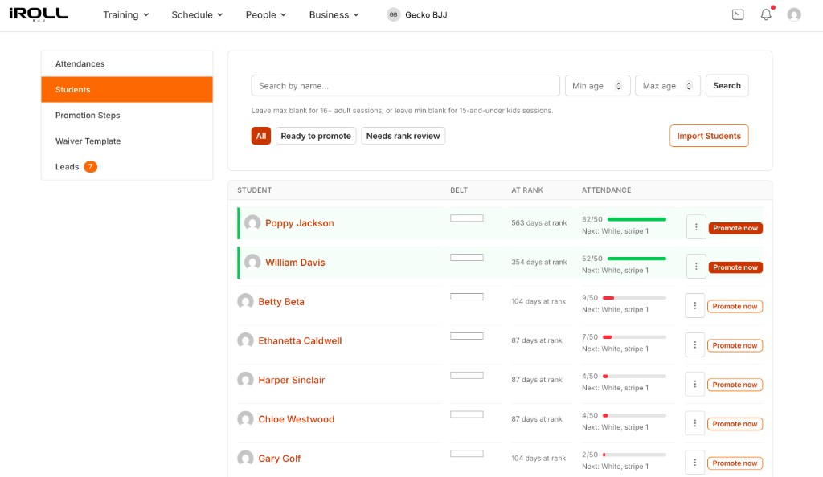Viewport: 823px width, 477px height.
Task: Open the terminal console icon
Action: point(738,14)
